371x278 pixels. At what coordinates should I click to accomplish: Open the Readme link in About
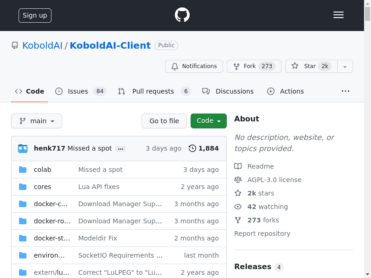[261, 166]
